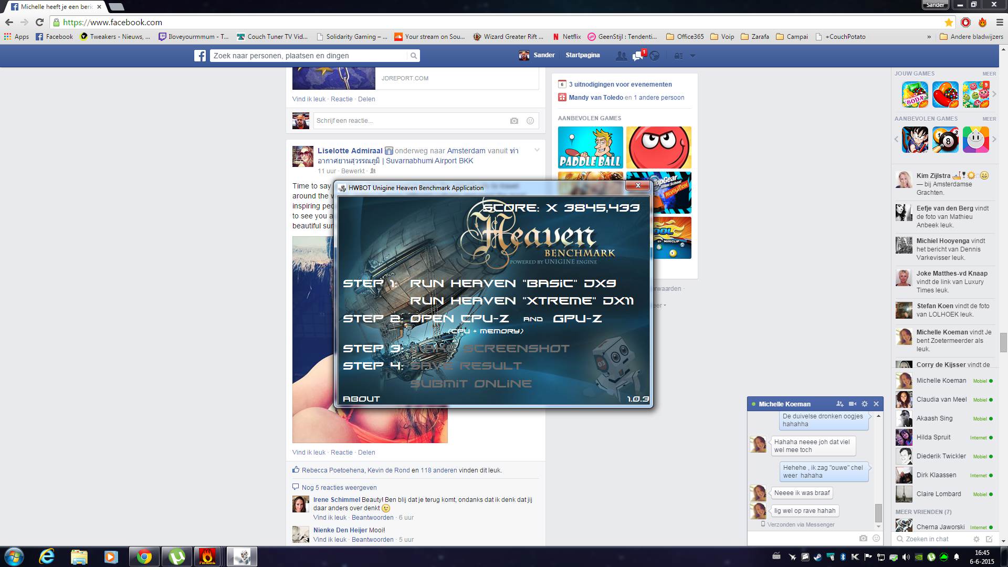
Task: Expand the Facebook account dropdown arrow
Action: click(692, 56)
